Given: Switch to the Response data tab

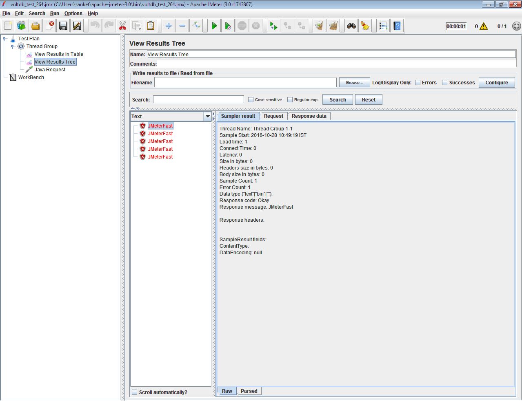Looking at the screenshot, I should click(309, 116).
